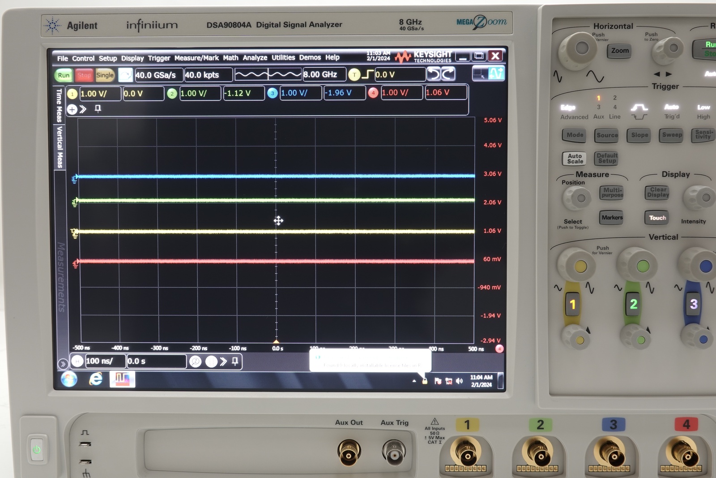Toggle the horizontal zoom Z icon
This screenshot has width=716, height=478.
pos(195,362)
